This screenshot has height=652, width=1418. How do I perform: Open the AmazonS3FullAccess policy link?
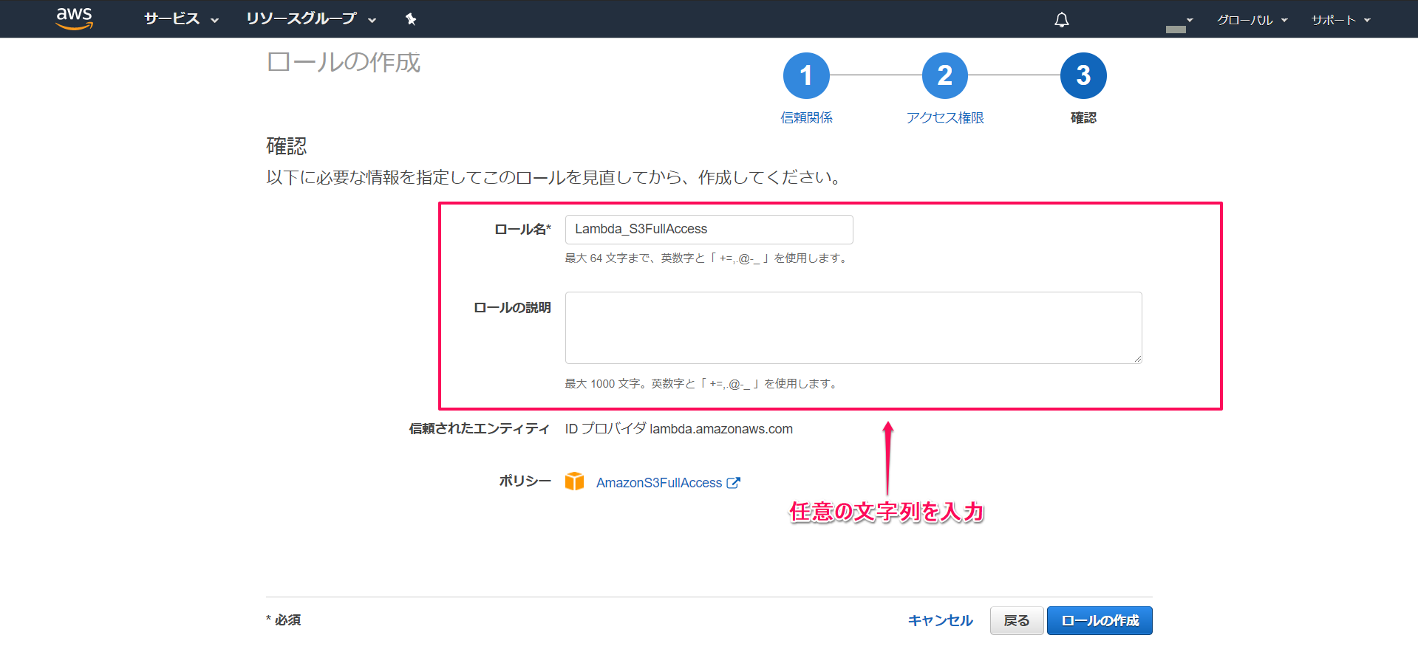click(659, 483)
